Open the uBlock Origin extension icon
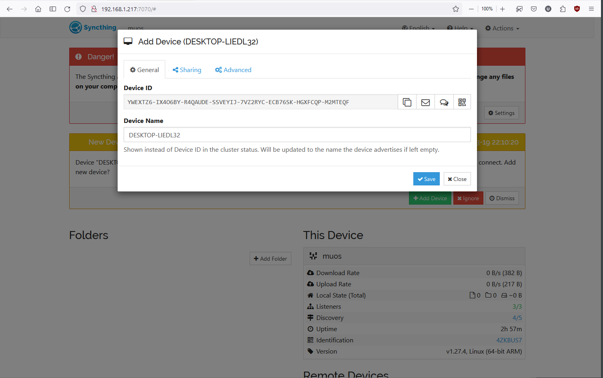 [577, 9]
